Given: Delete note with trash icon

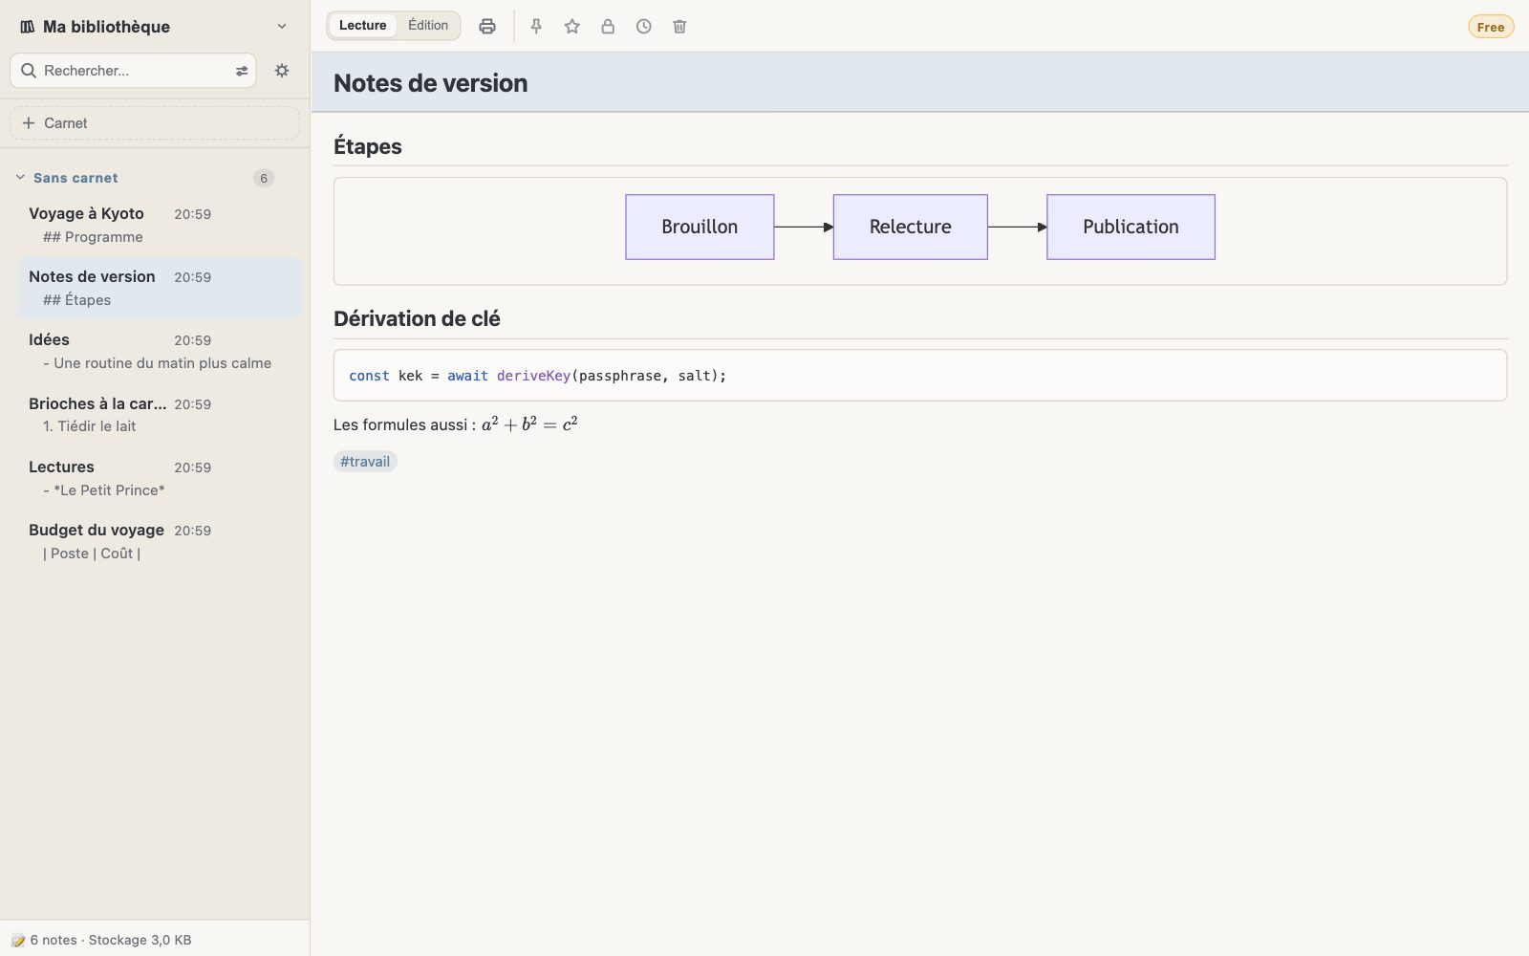Looking at the screenshot, I should [679, 26].
